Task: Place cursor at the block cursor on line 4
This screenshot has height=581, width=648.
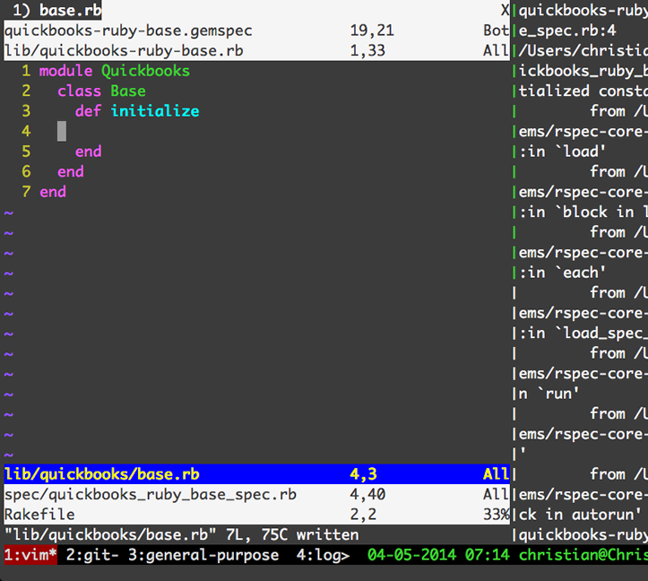Action: point(62,132)
